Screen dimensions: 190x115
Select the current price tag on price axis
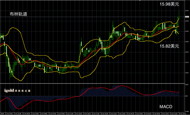pyautogui.click(x=187, y=17)
